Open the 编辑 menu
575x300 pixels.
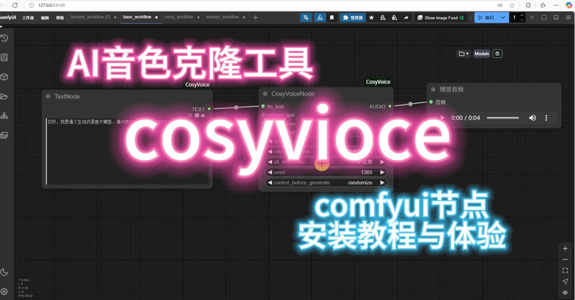point(45,18)
